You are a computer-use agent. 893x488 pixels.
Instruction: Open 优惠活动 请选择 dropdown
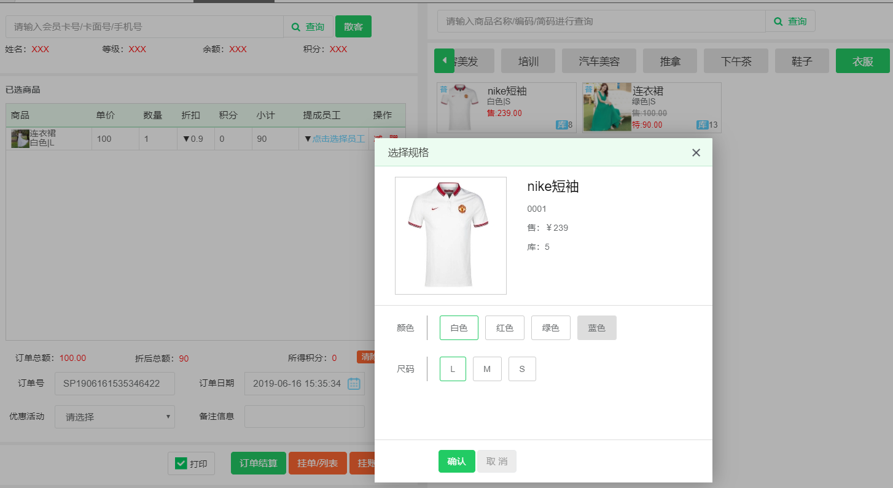click(x=115, y=417)
